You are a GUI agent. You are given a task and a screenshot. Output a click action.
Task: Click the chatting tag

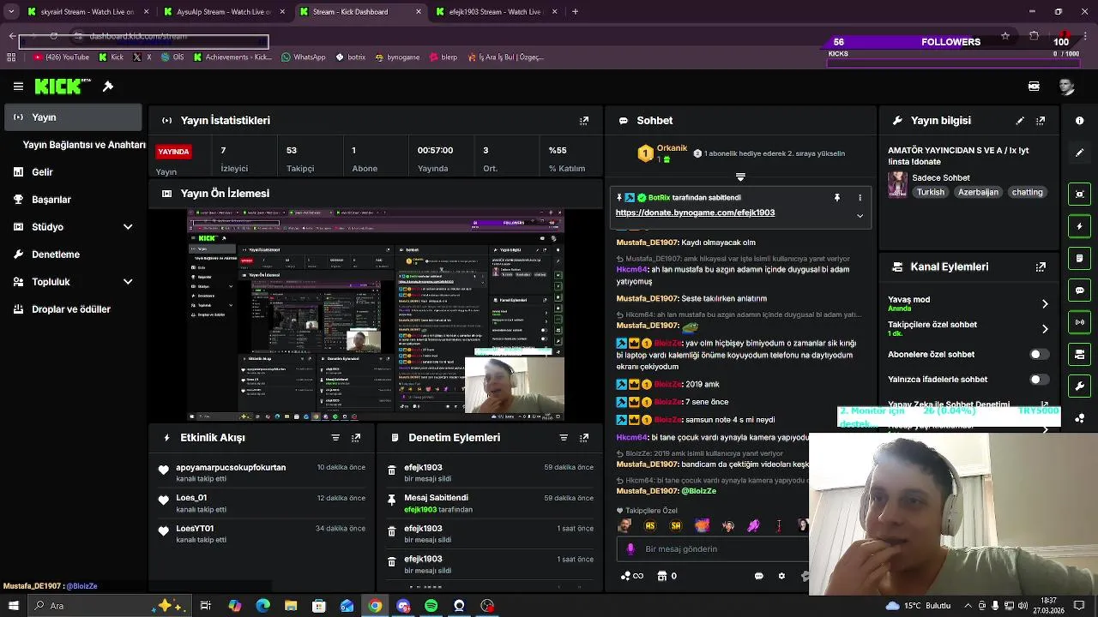coord(1027,193)
